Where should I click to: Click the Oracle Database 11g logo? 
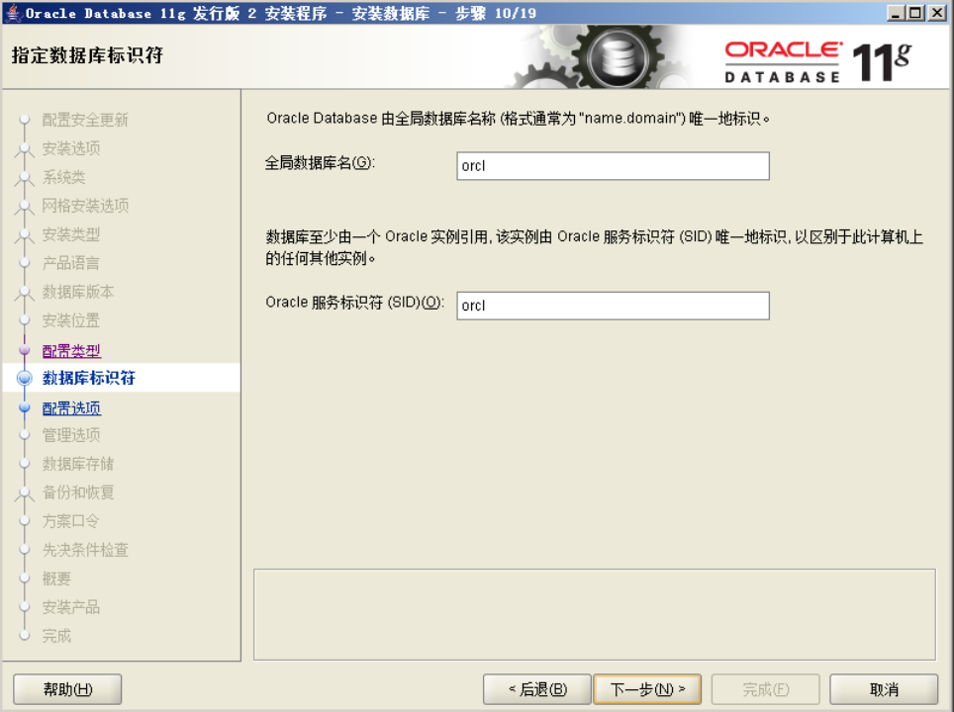(817, 61)
